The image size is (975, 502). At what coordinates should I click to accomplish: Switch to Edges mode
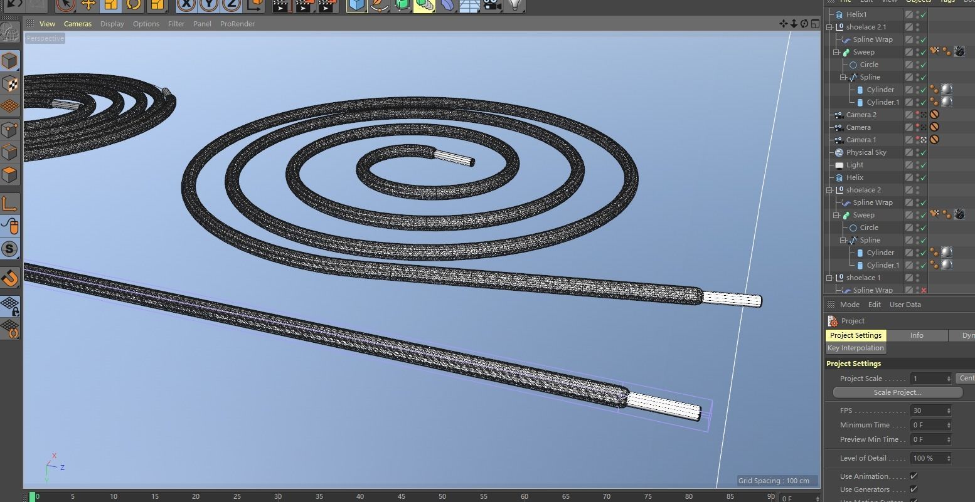pos(10,152)
